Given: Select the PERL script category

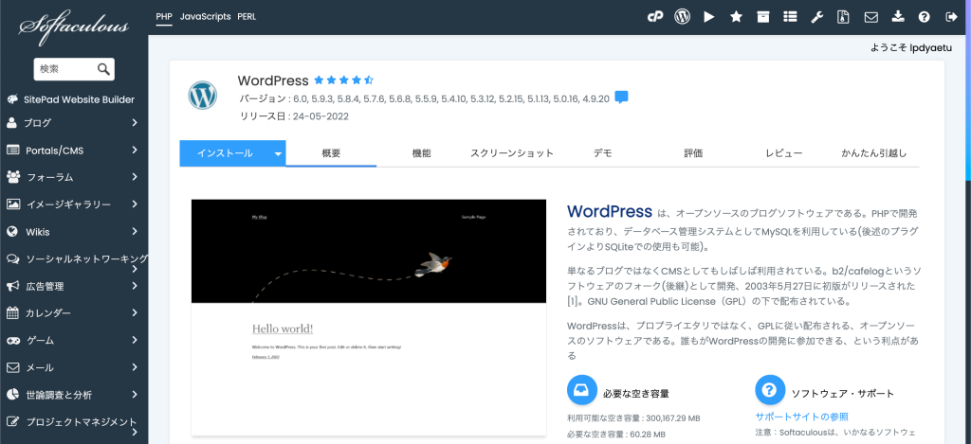Looking at the screenshot, I should point(247,17).
